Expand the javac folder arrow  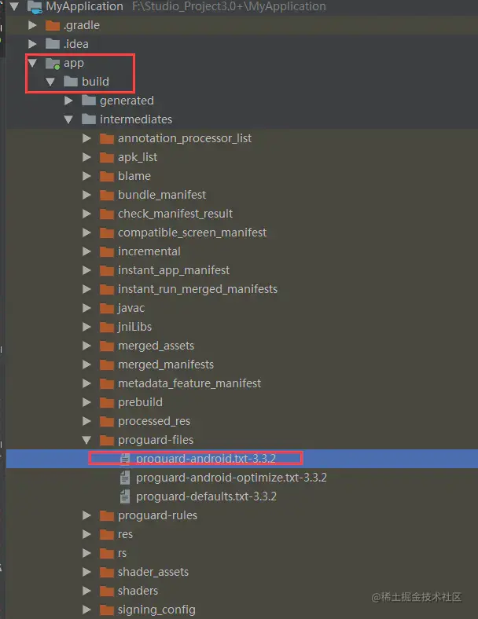[x=86, y=308]
